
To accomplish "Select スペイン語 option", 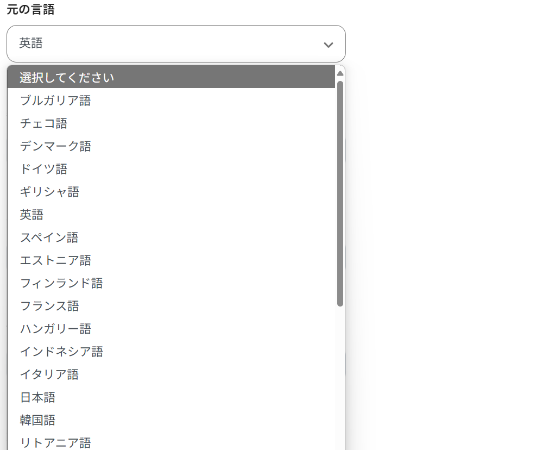I will [171, 237].
